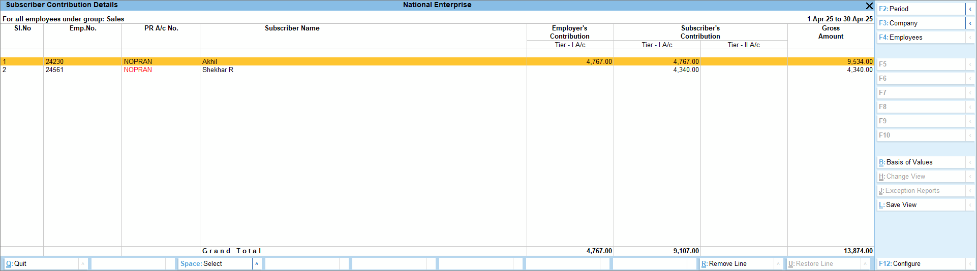The width and height of the screenshot is (977, 271).
Task: Click the arrow beside F4: Employees
Action: [970, 38]
